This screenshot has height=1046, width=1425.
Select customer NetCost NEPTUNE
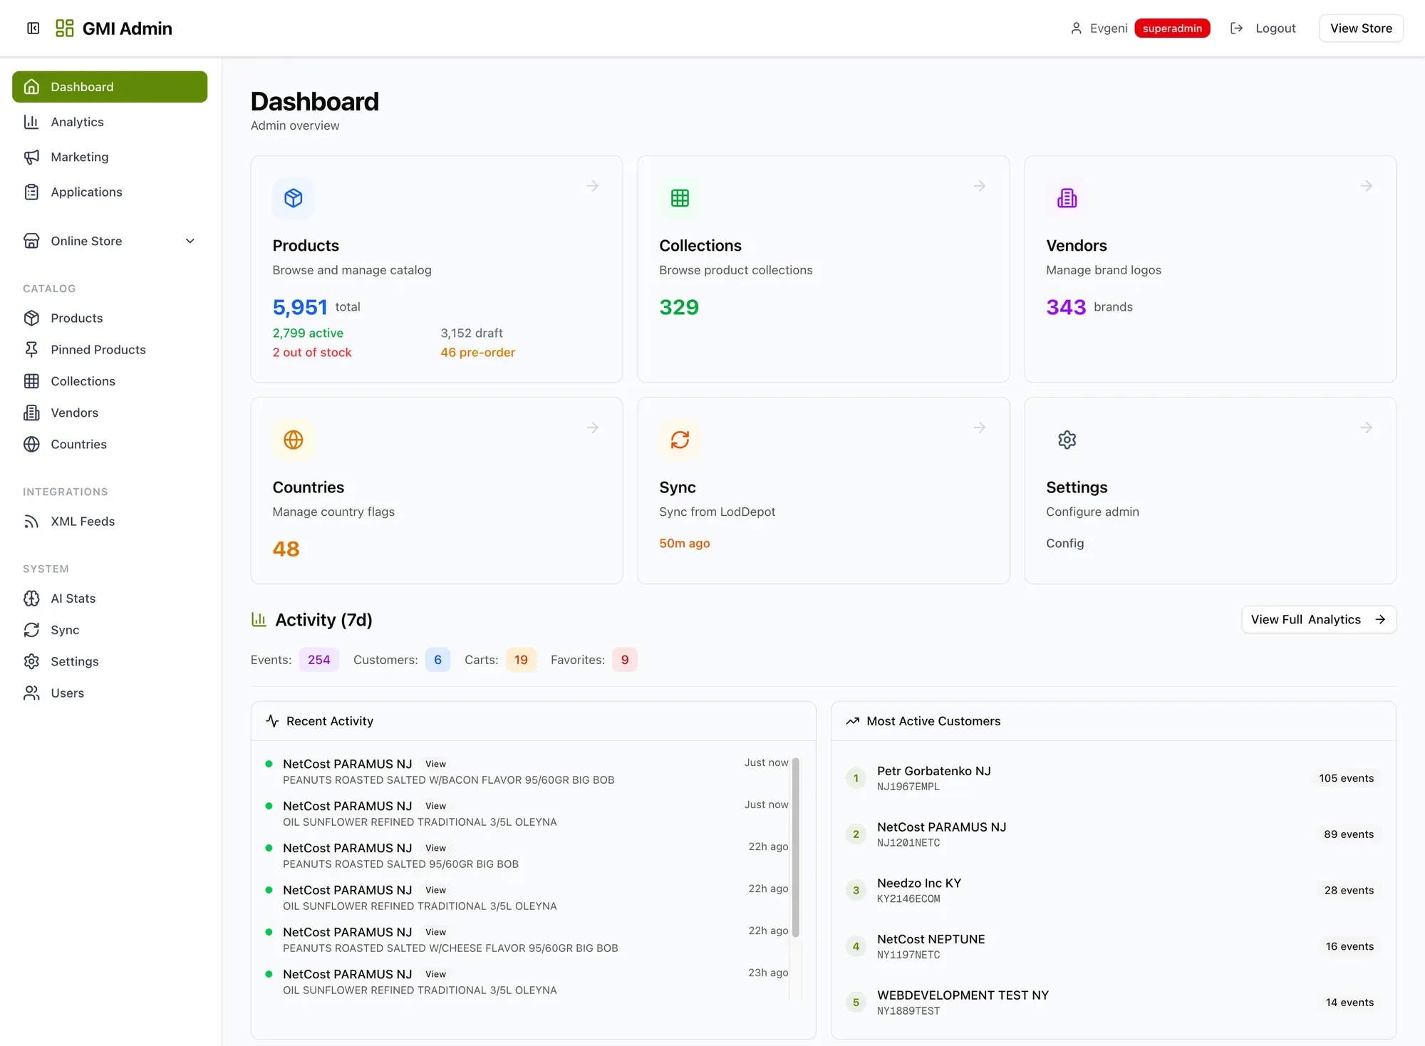tap(1114, 946)
